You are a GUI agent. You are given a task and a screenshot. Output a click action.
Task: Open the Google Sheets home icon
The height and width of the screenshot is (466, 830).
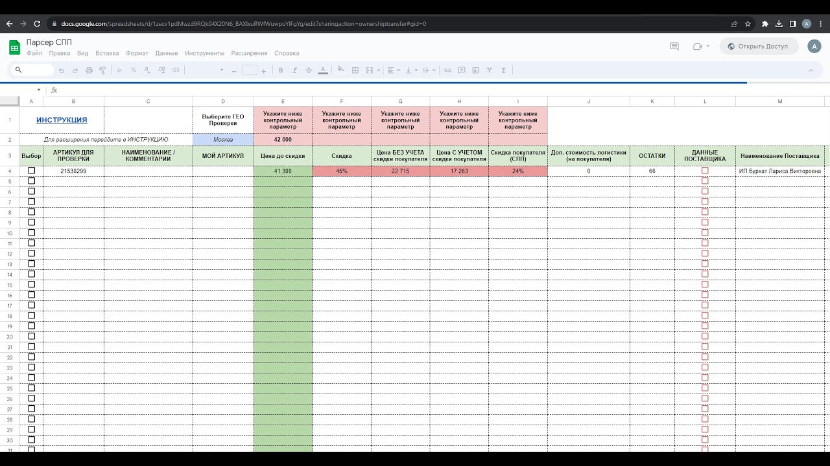[14, 47]
